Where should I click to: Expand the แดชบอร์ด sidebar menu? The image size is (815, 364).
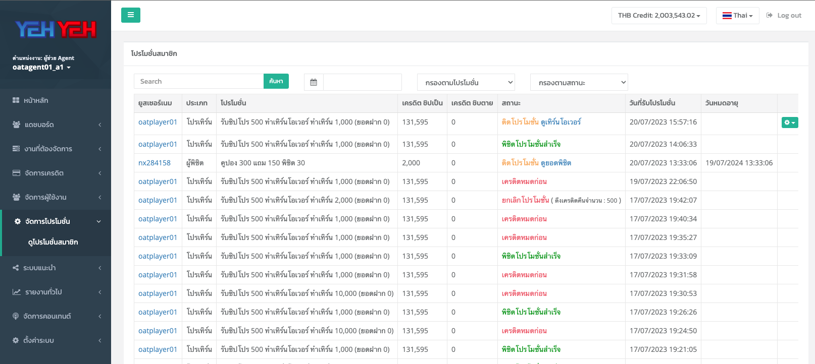(56, 125)
